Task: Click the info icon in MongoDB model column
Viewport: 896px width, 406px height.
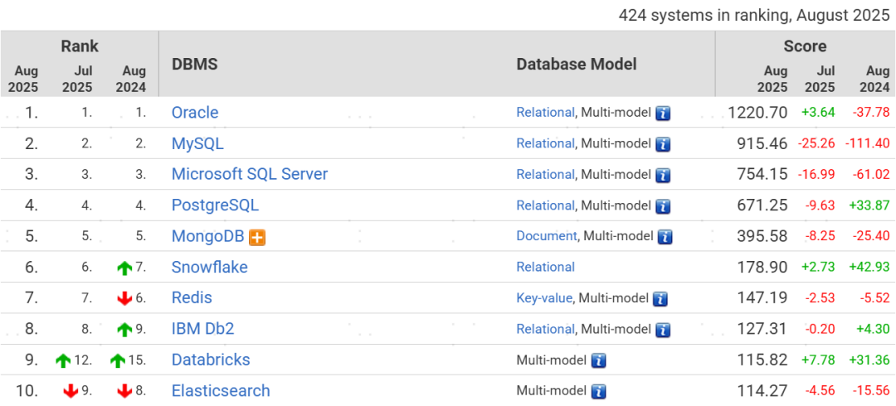Action: click(665, 237)
